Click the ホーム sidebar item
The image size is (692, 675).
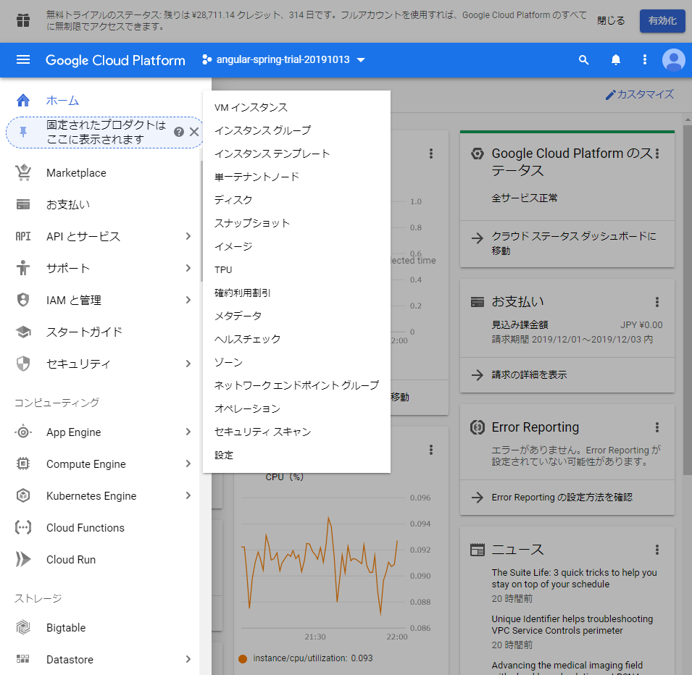pyautogui.click(x=100, y=100)
